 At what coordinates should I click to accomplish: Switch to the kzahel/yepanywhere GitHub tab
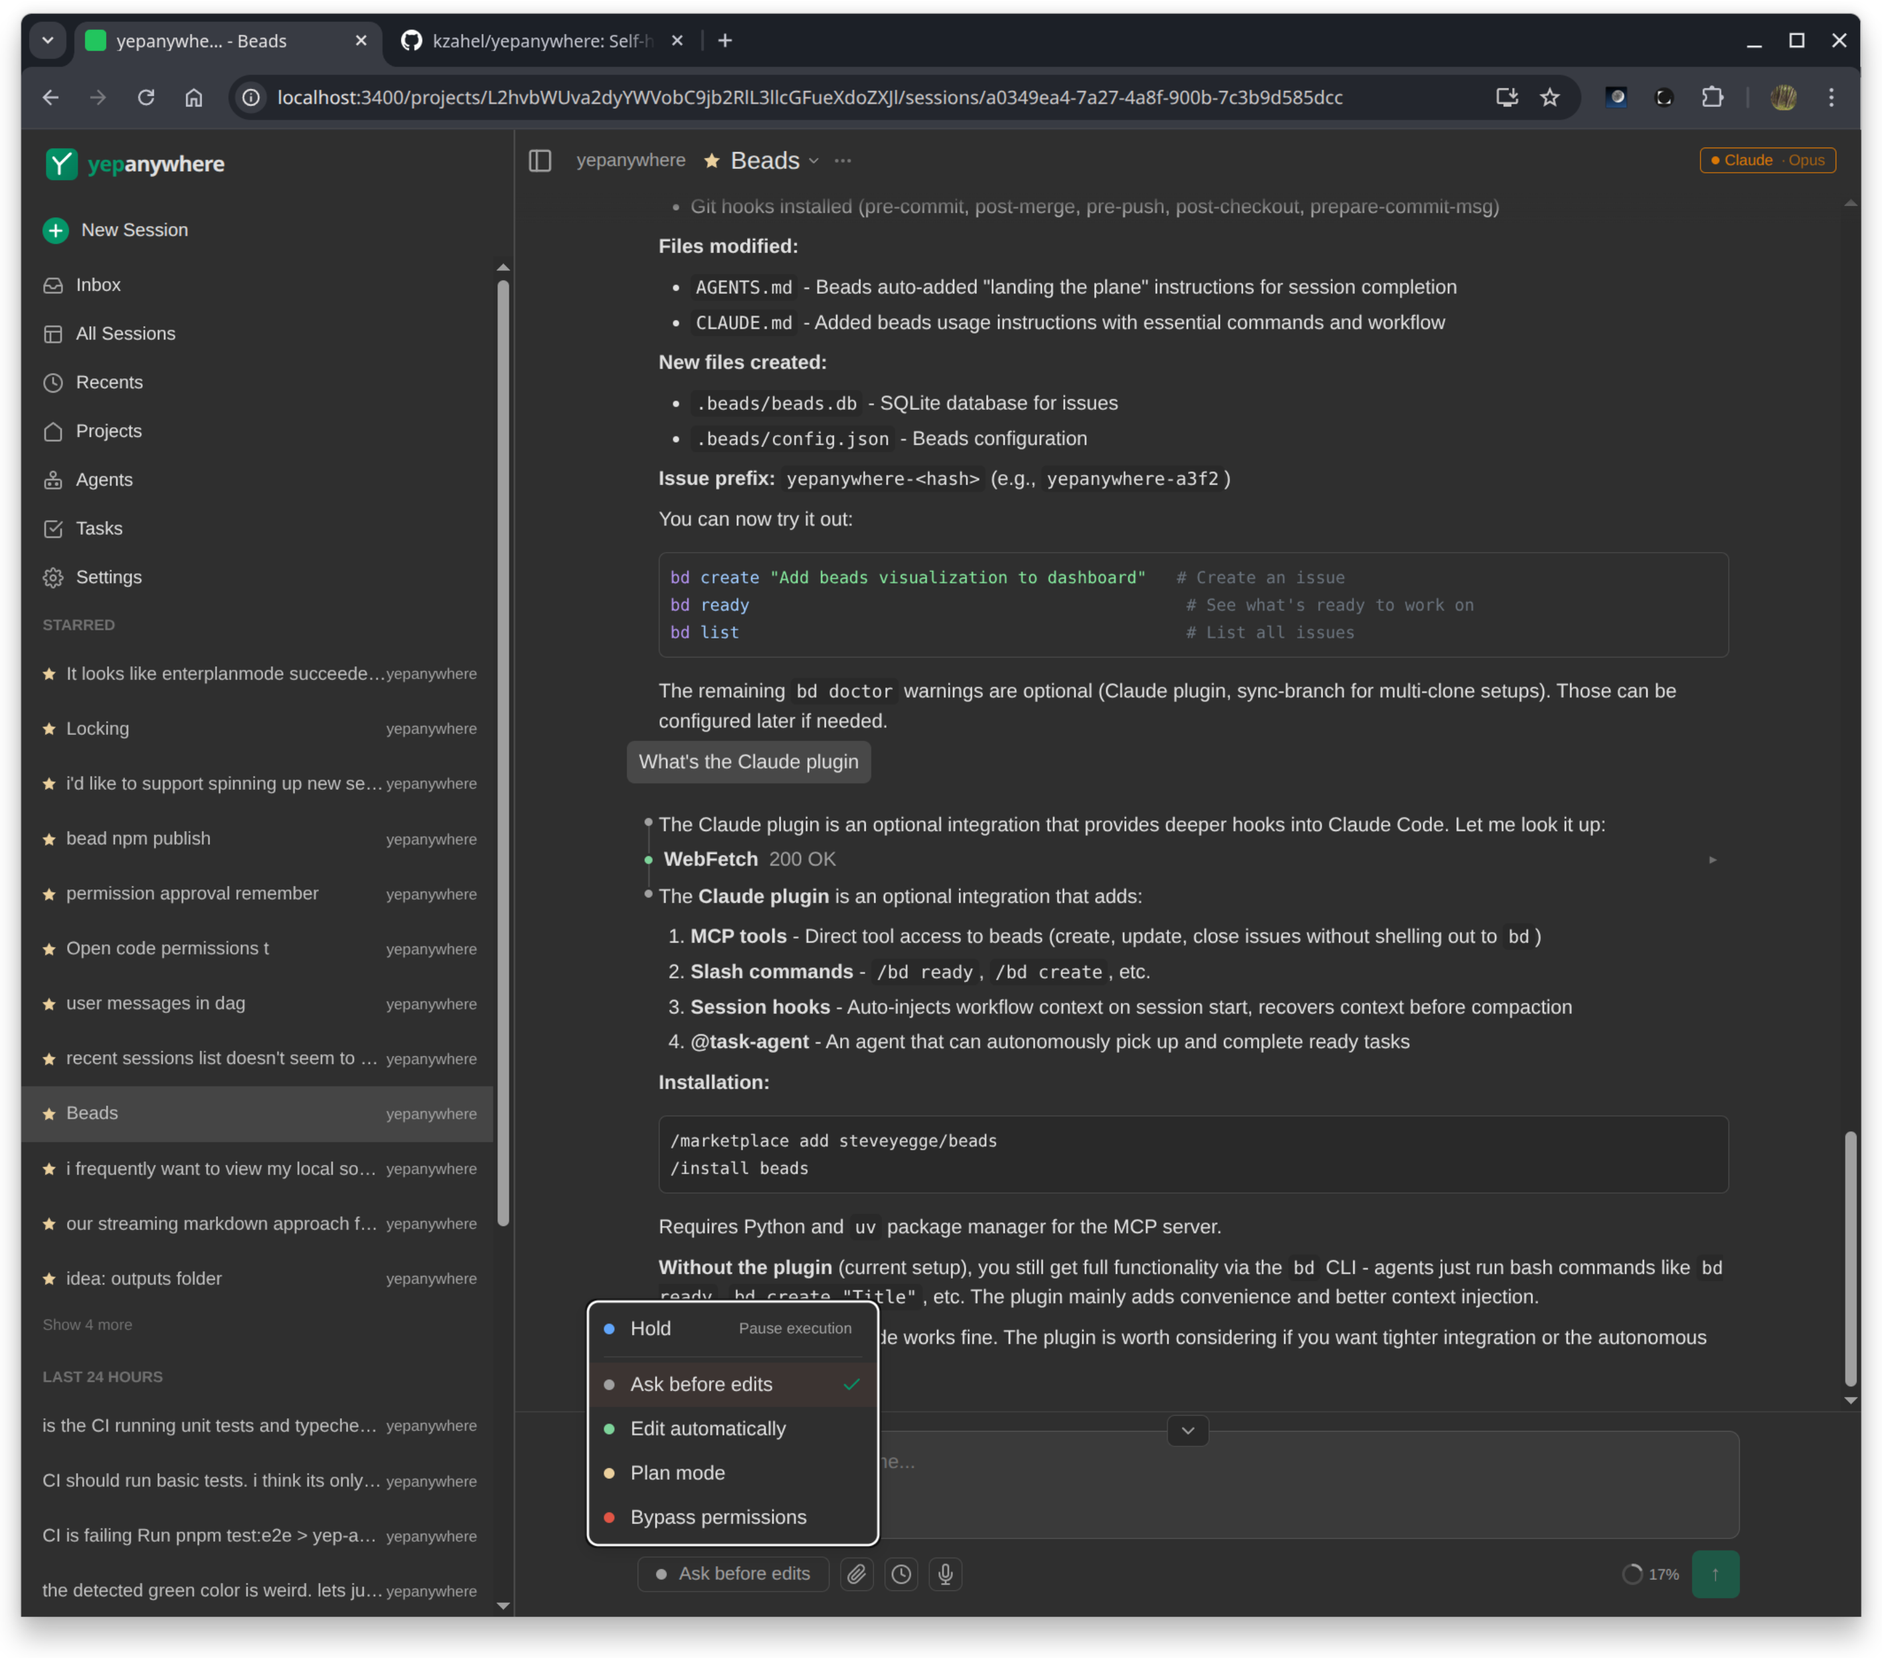click(541, 41)
